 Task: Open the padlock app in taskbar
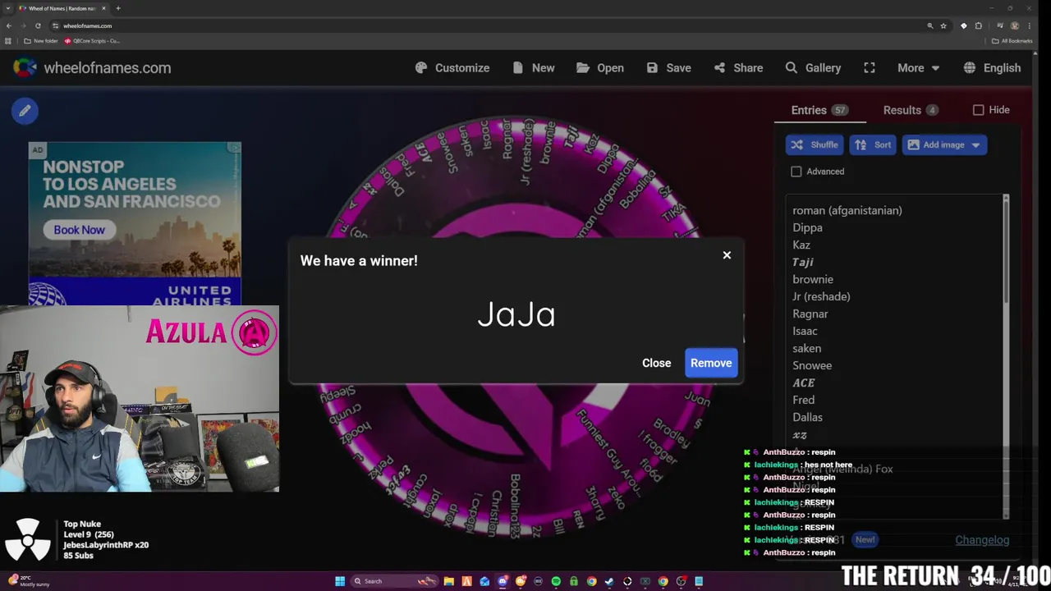pyautogui.click(x=574, y=581)
